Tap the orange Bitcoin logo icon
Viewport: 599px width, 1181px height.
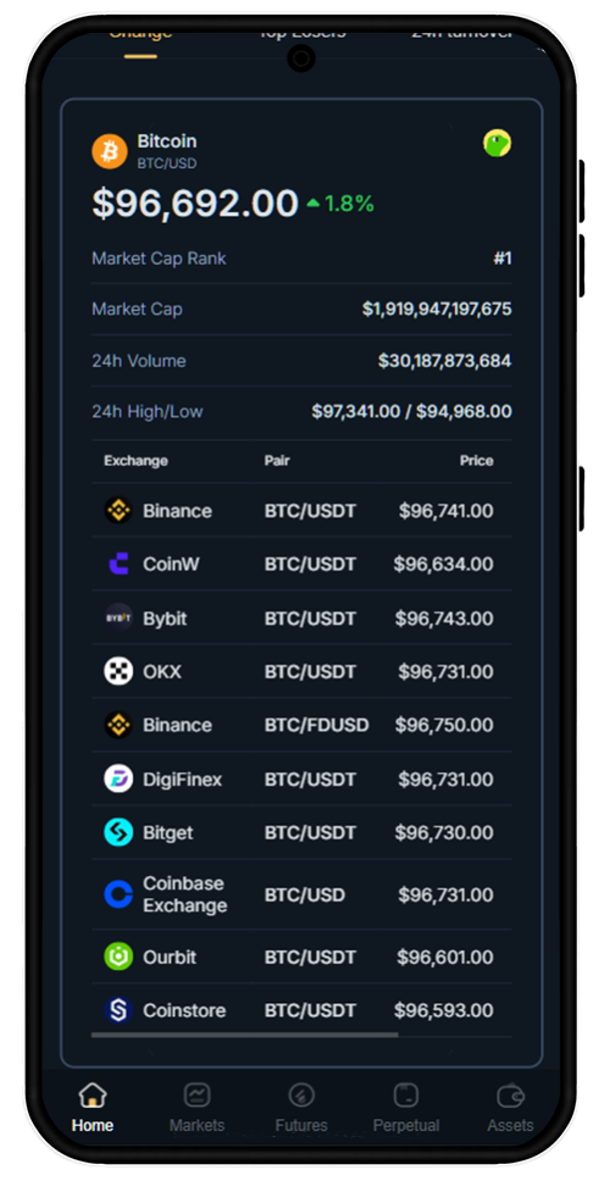click(110, 151)
